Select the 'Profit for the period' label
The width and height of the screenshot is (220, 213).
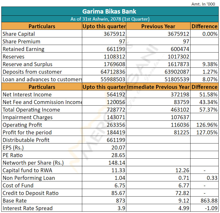(27, 133)
